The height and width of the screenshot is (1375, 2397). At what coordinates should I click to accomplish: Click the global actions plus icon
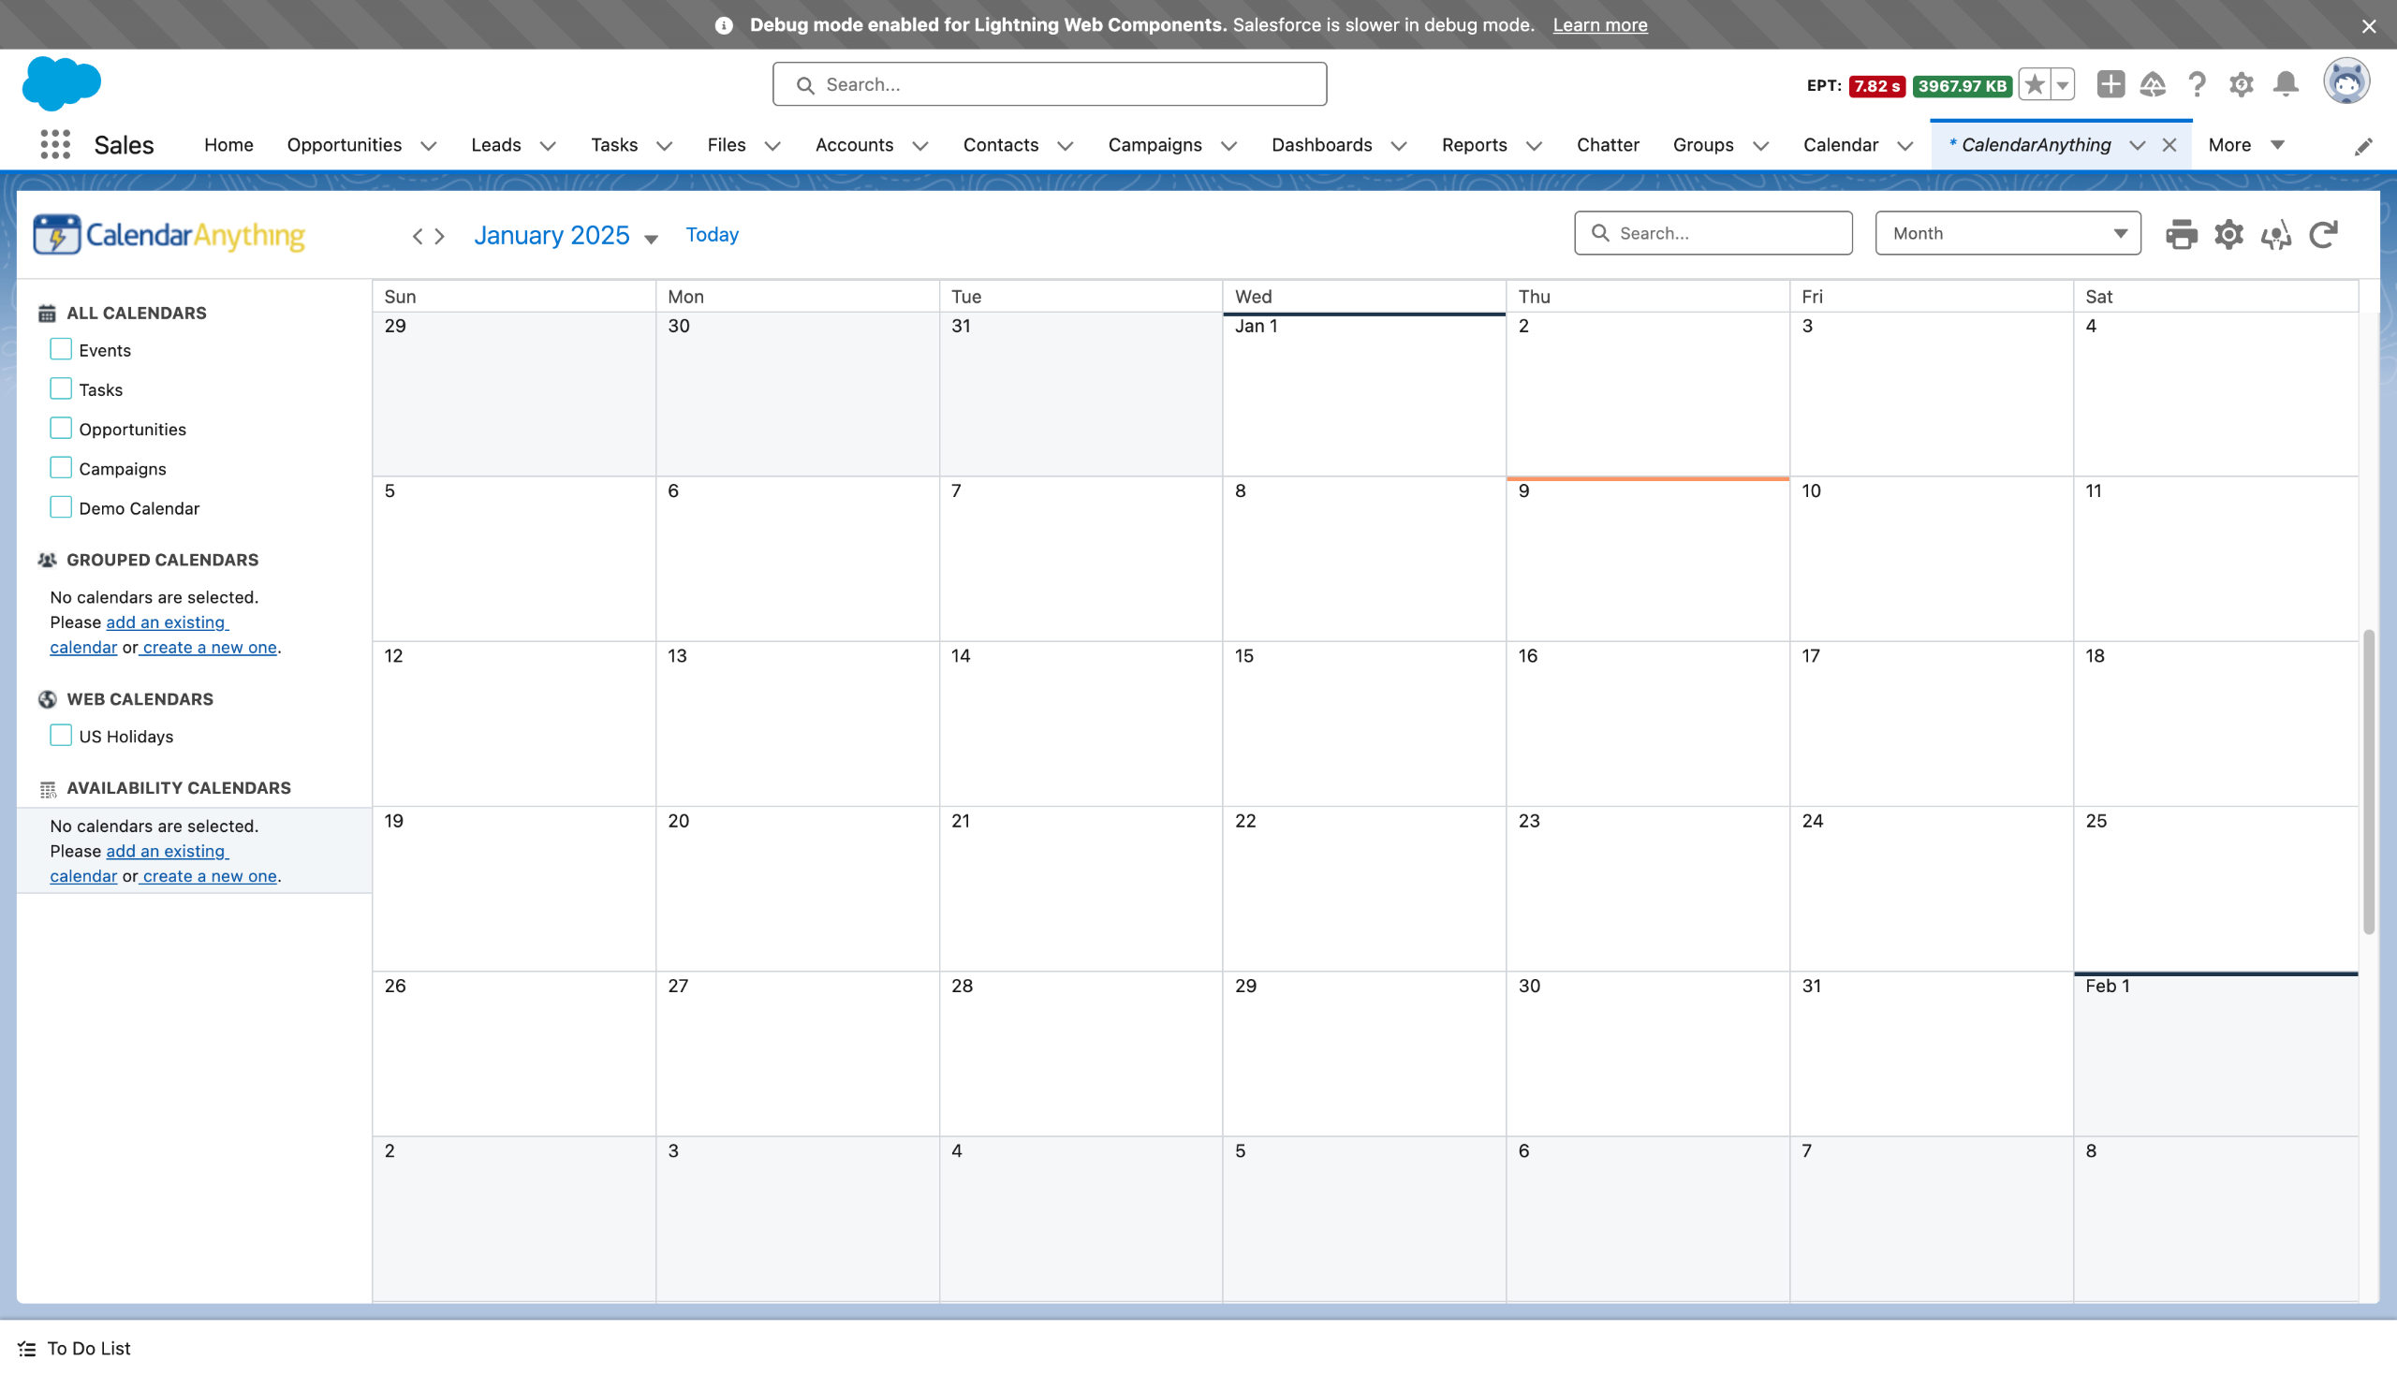[2110, 84]
